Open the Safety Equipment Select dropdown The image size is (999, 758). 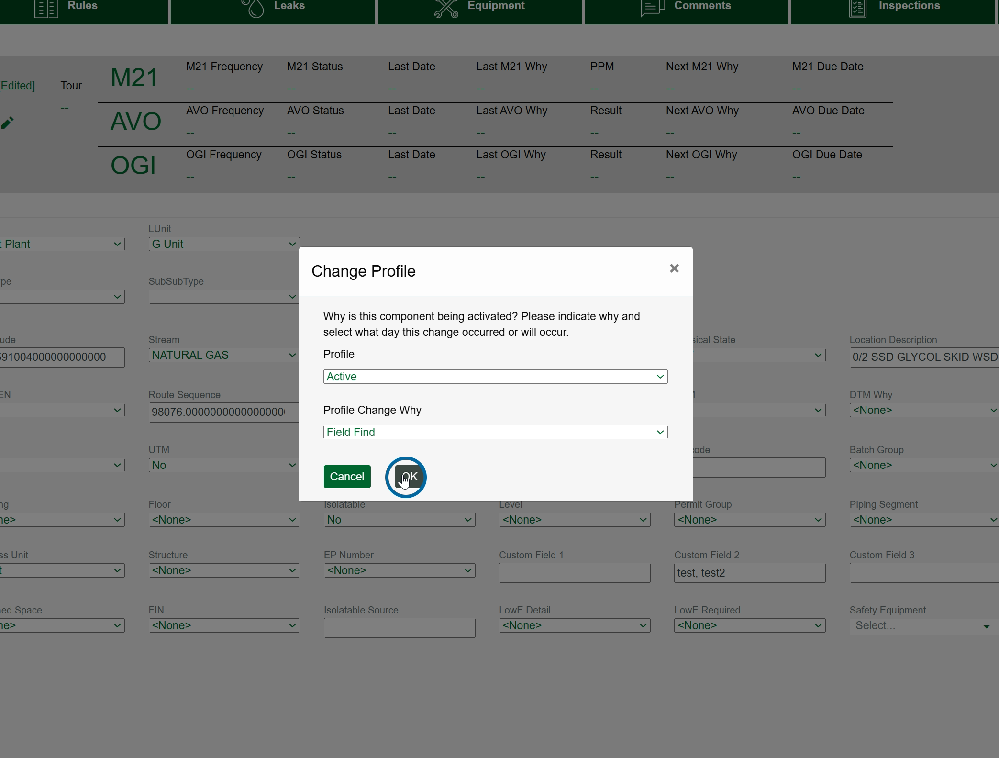[x=924, y=626]
